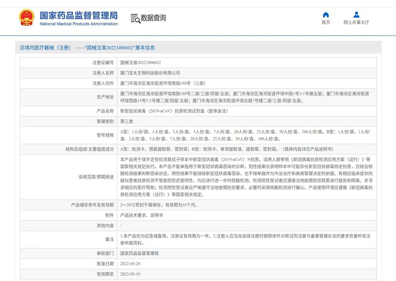Click National Medical Products Administration English text
This screenshot has height=281, width=396.
(x=79, y=24)
